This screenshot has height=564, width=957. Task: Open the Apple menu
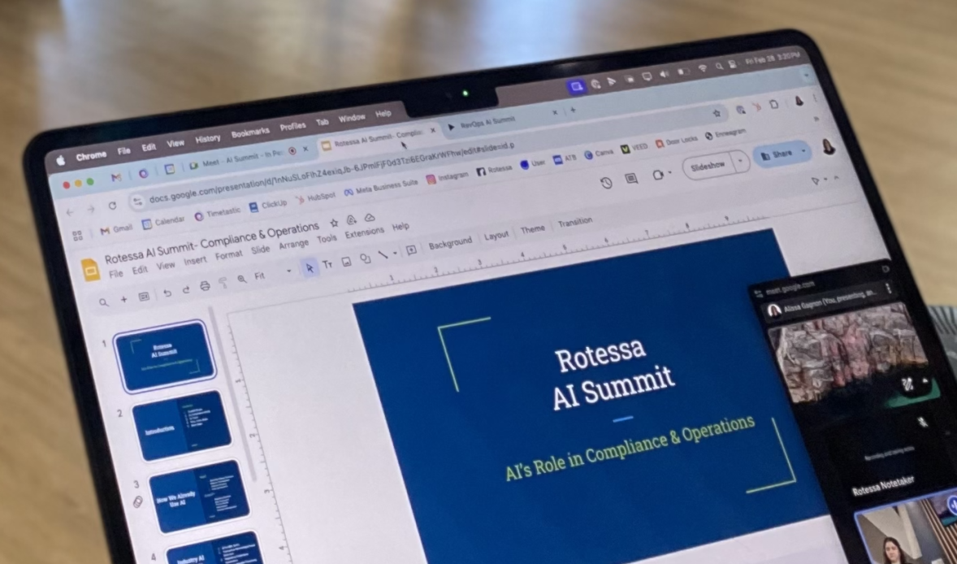pyautogui.click(x=60, y=161)
